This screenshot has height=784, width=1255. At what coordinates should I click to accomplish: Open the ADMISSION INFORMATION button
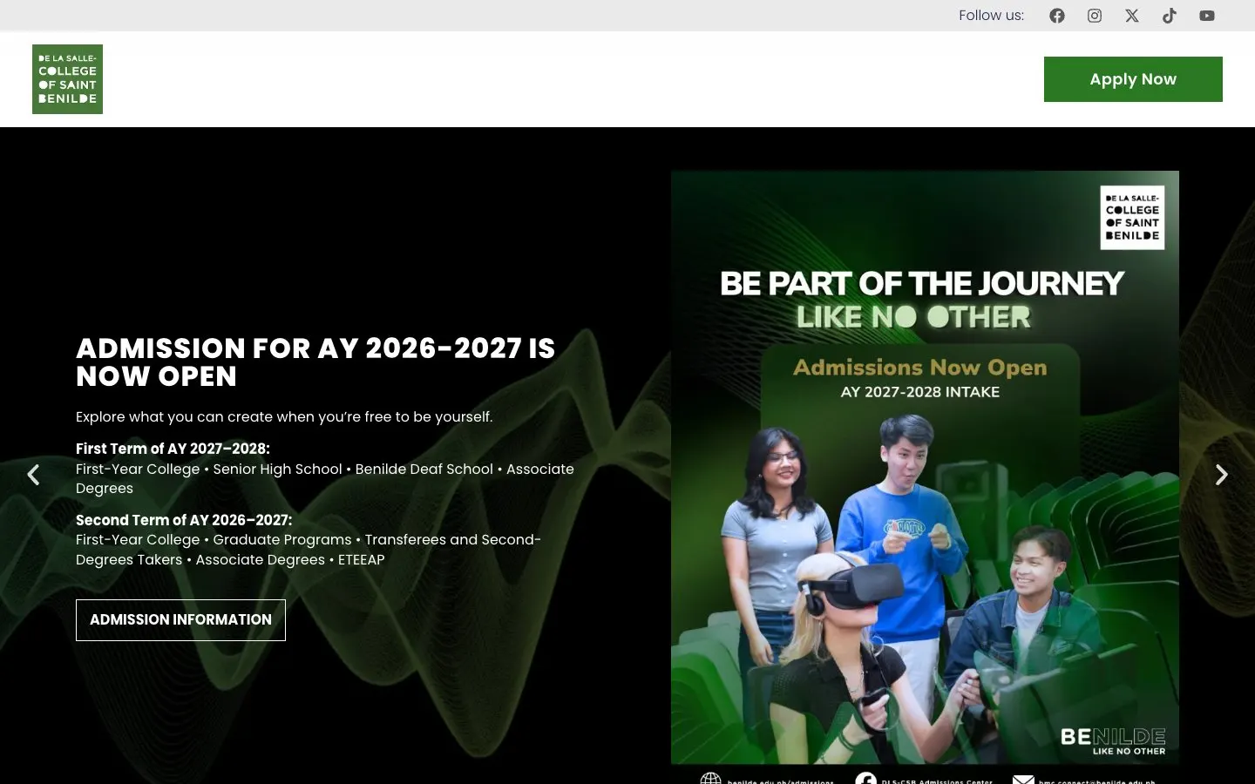tap(180, 620)
